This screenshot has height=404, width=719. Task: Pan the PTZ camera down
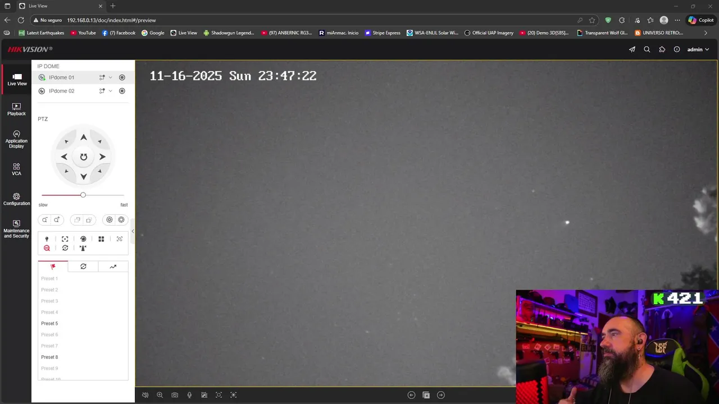[83, 176]
